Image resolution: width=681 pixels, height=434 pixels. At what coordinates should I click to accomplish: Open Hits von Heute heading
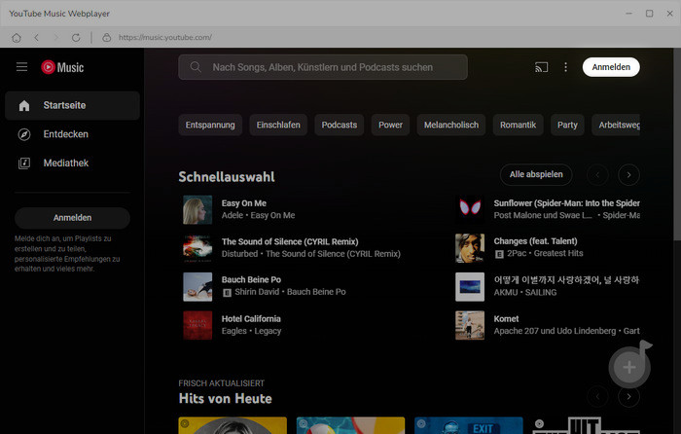[225, 399]
